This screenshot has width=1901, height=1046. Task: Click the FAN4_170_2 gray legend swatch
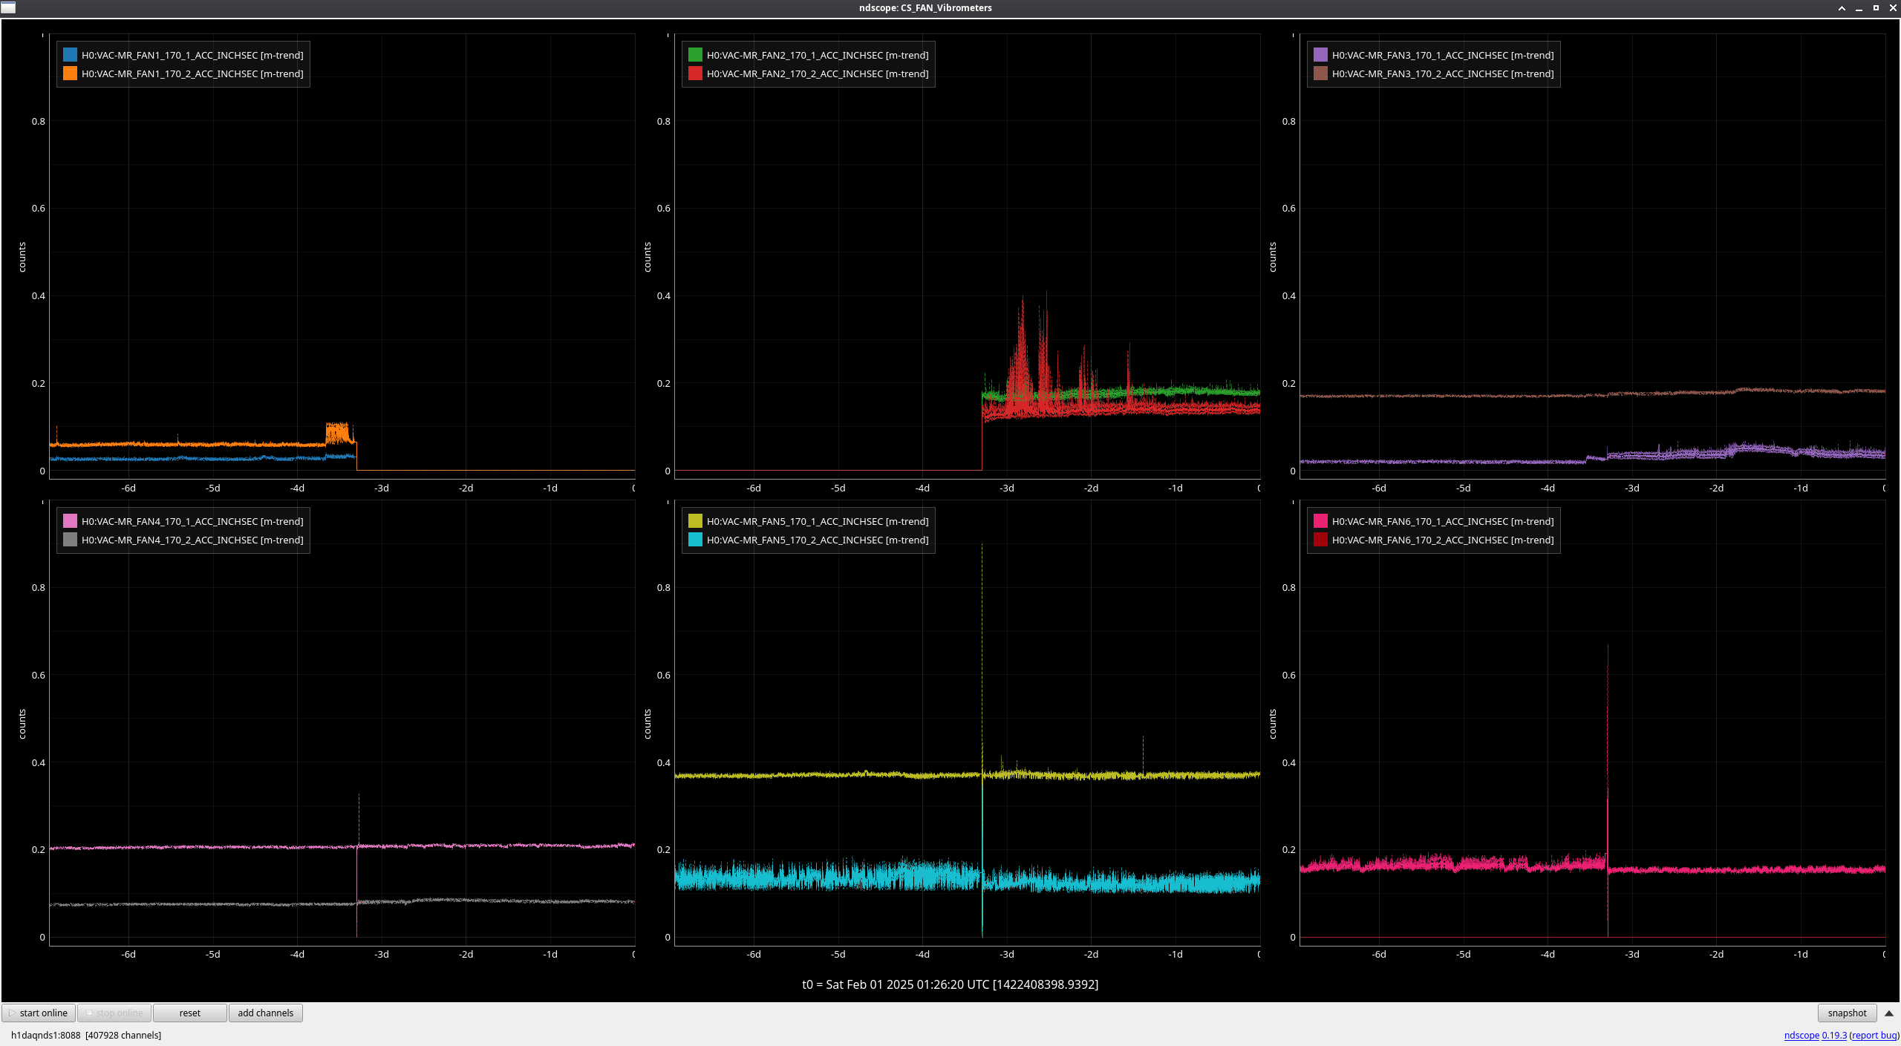coord(70,540)
